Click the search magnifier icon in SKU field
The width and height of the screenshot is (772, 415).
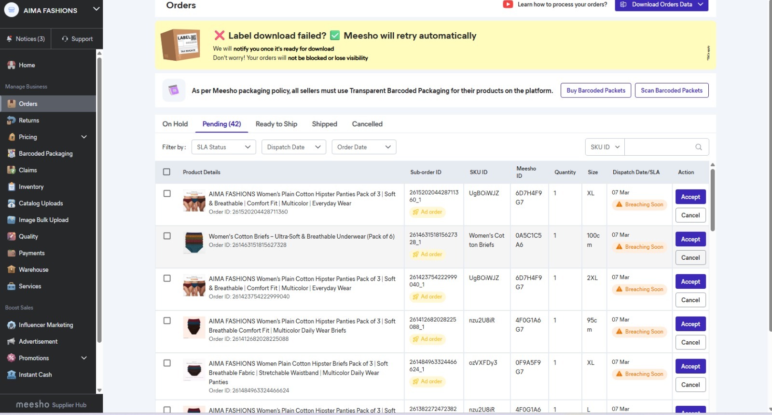click(698, 147)
